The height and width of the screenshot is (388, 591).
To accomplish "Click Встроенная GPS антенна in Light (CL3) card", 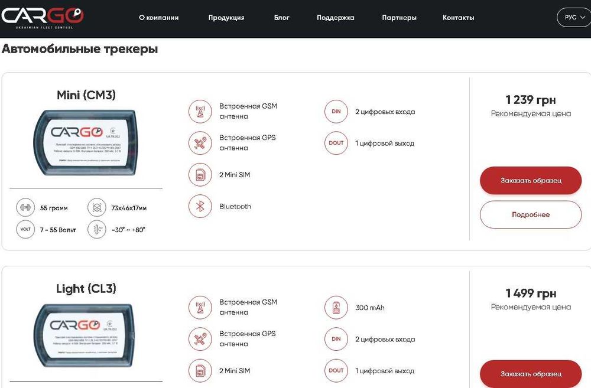I will click(248, 338).
